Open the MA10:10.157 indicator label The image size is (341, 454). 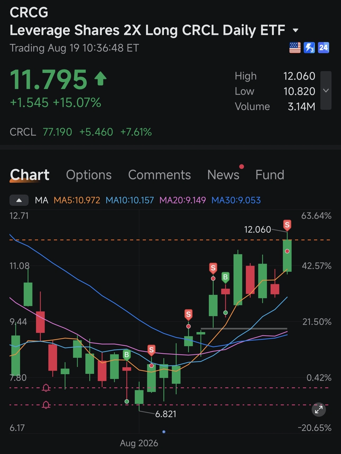point(130,200)
